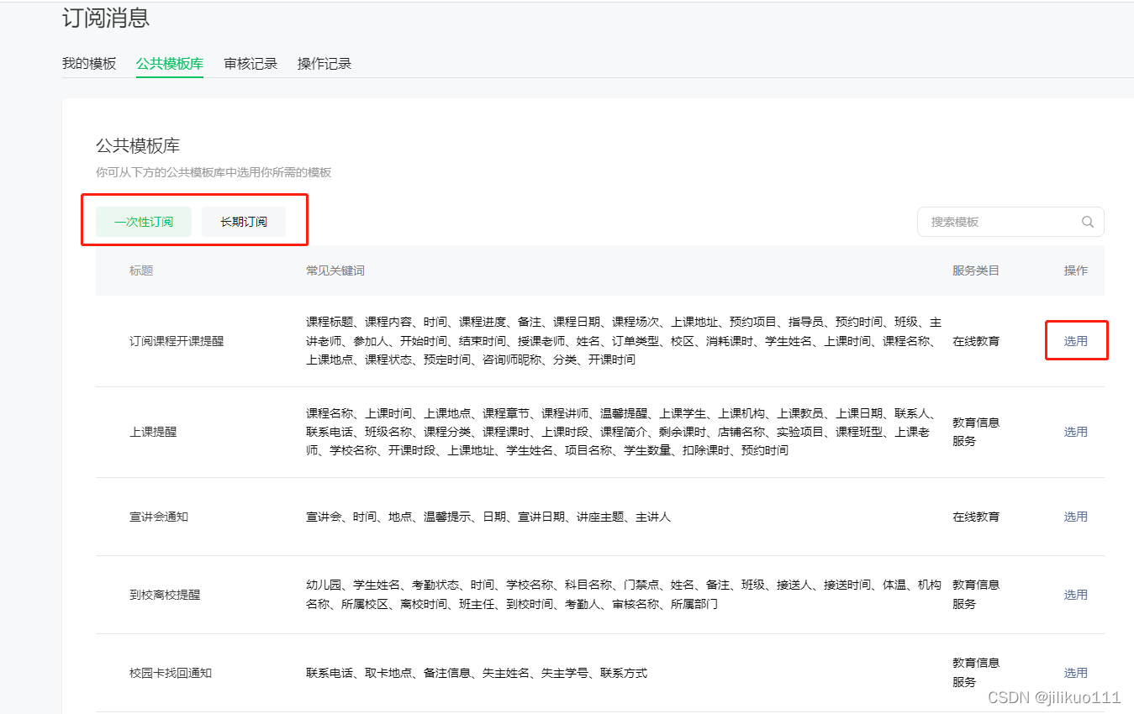Image resolution: width=1134 pixels, height=714 pixels.
Task: Click 选用 for 订阅课程开课提醒 template
Action: pos(1076,340)
